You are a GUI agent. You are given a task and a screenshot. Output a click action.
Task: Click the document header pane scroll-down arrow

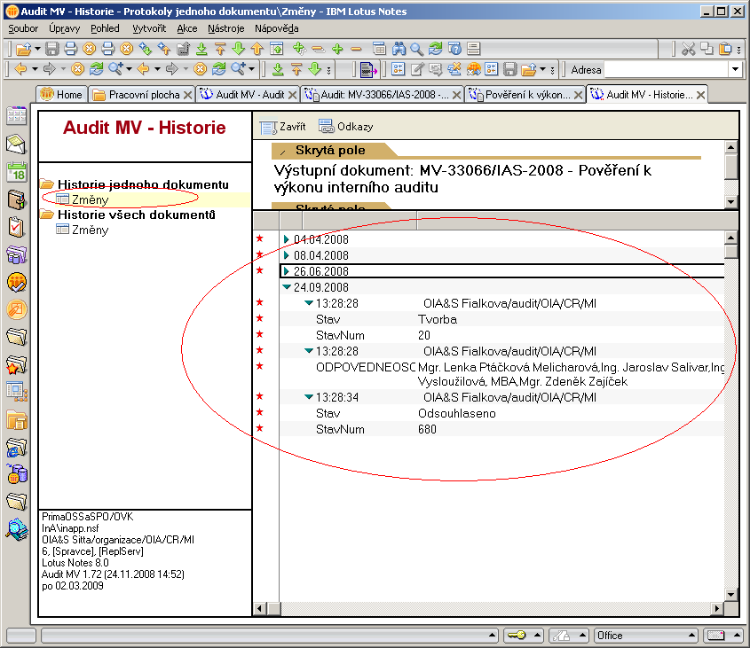point(730,201)
